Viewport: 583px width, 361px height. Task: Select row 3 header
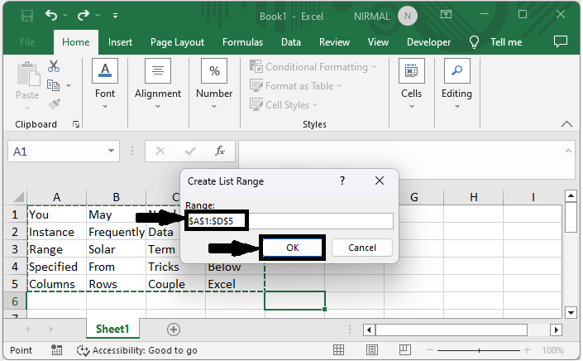pos(15,249)
